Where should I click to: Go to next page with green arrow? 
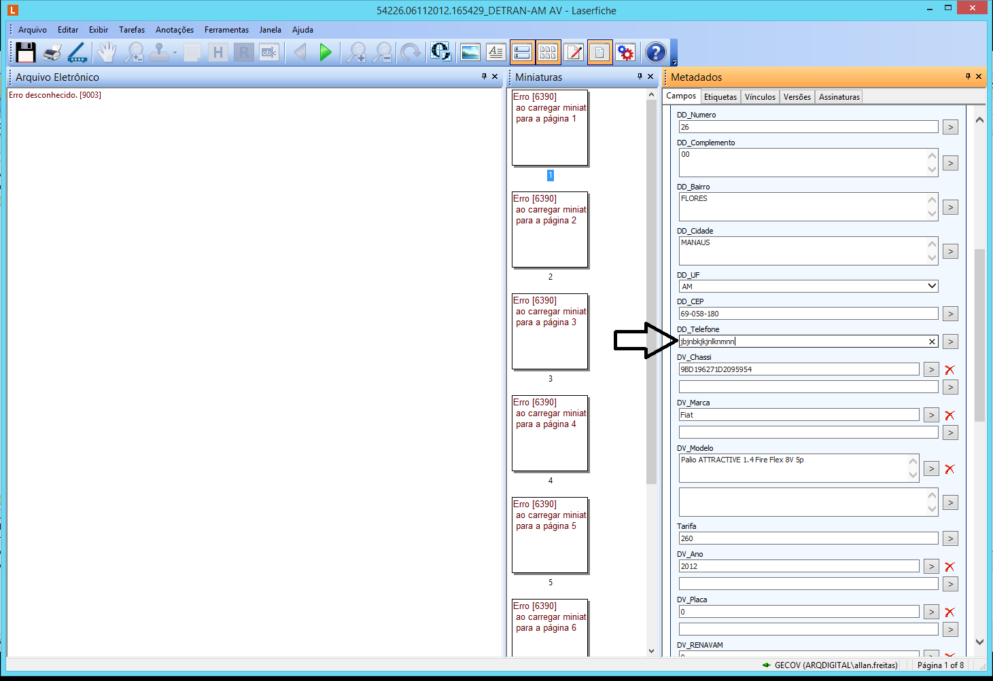click(326, 52)
